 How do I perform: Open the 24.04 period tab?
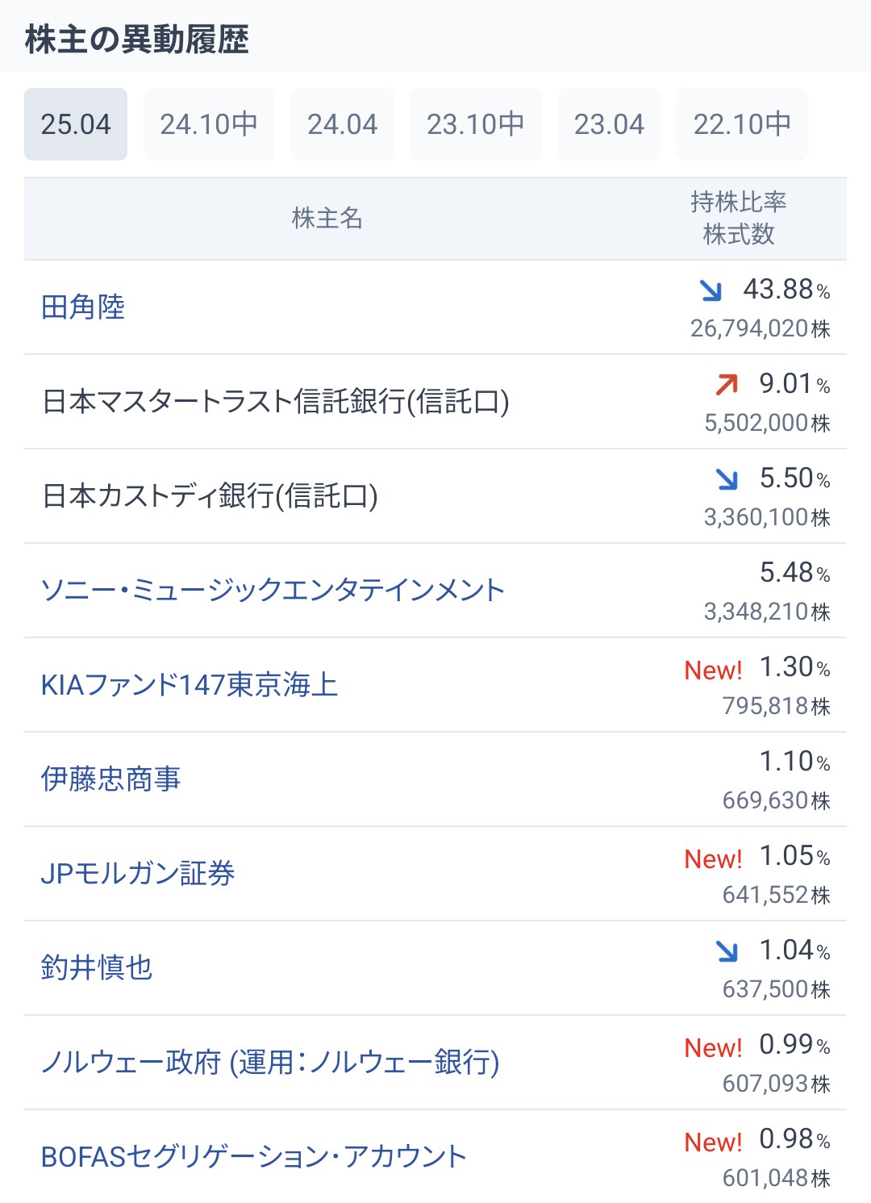pyautogui.click(x=342, y=124)
